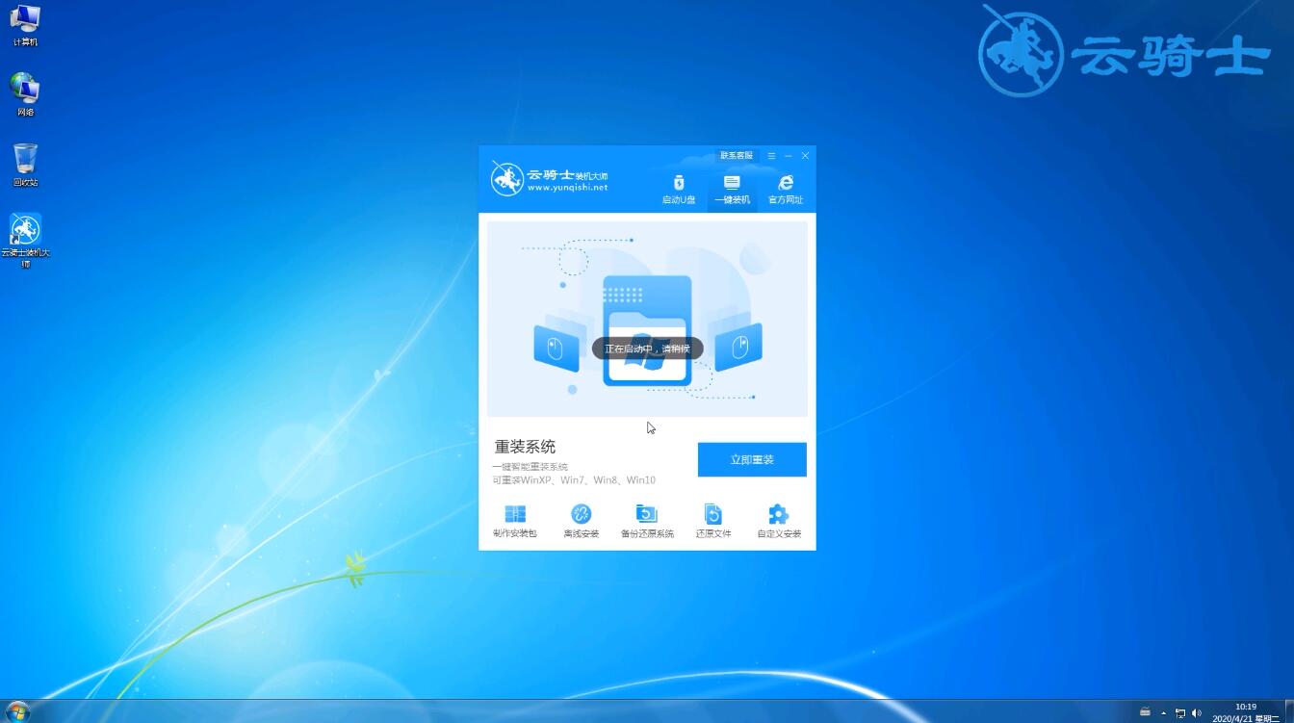This screenshot has height=723, width=1294.
Task: Select the 网络 desktop icon
Action: (25, 94)
